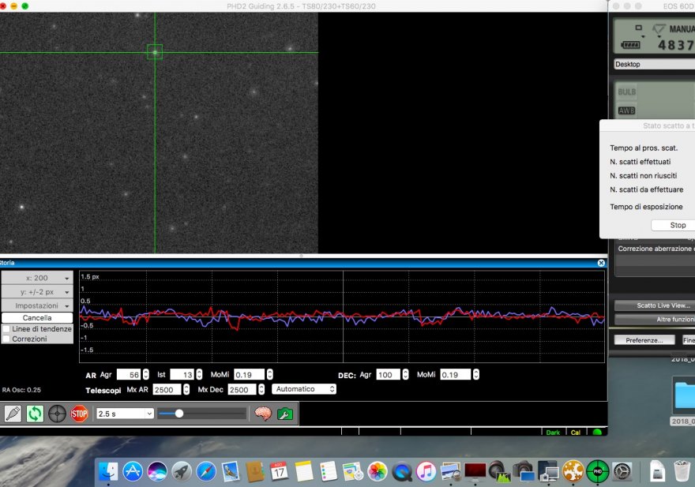Viewport: 695px width, 487px height.
Task: Click the Cancella button
Action: [37, 318]
